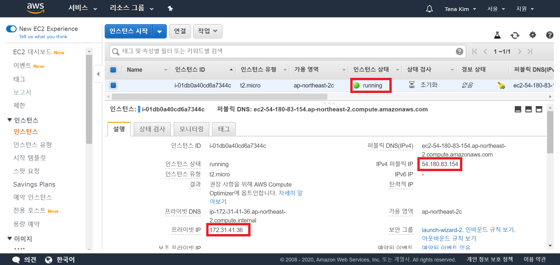Click the search magnifier icon
The image size is (560, 265).
click(x=116, y=52)
